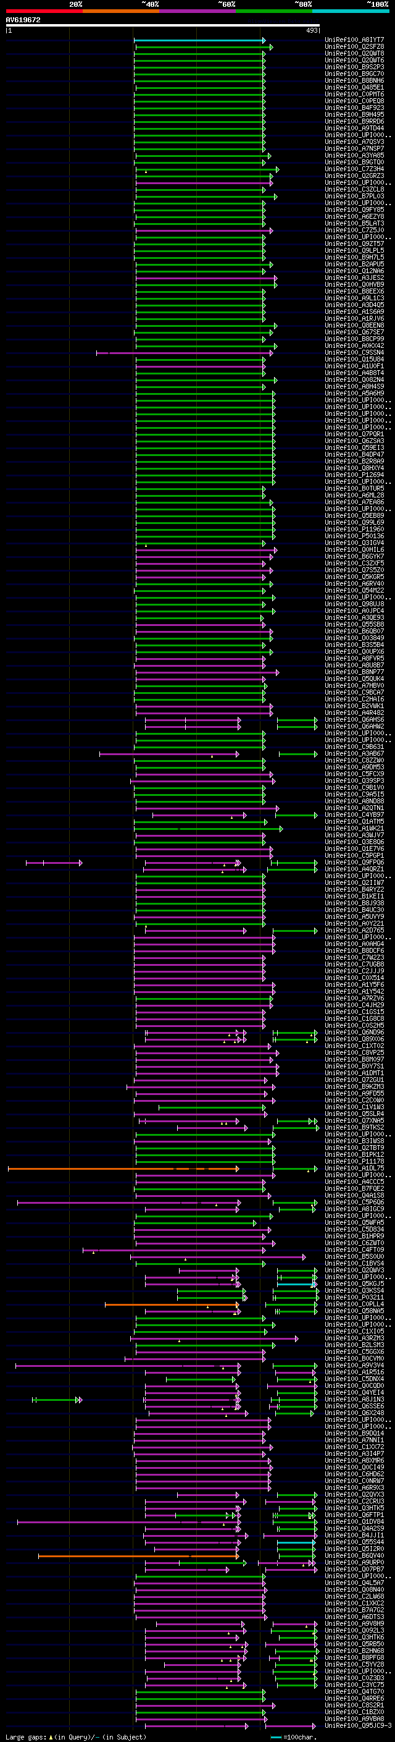Viewport: 395px width, 1742px height.
Task: Select hit label UniRef100_Q4TG70
Action: 354,1691
